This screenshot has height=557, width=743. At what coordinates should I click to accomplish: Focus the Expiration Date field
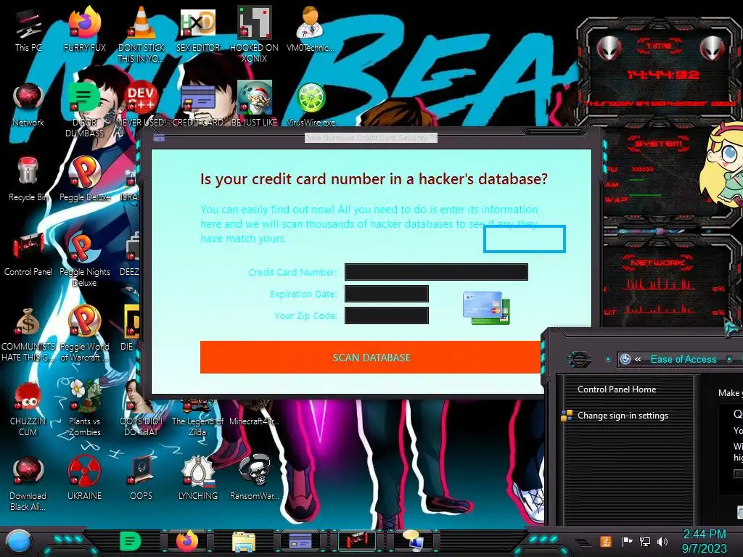click(x=386, y=294)
